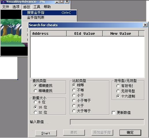Image resolution: width=149 pixels, height=138 pixels.
Task: Select 不等 comparison type
Action: [x=78, y=90]
